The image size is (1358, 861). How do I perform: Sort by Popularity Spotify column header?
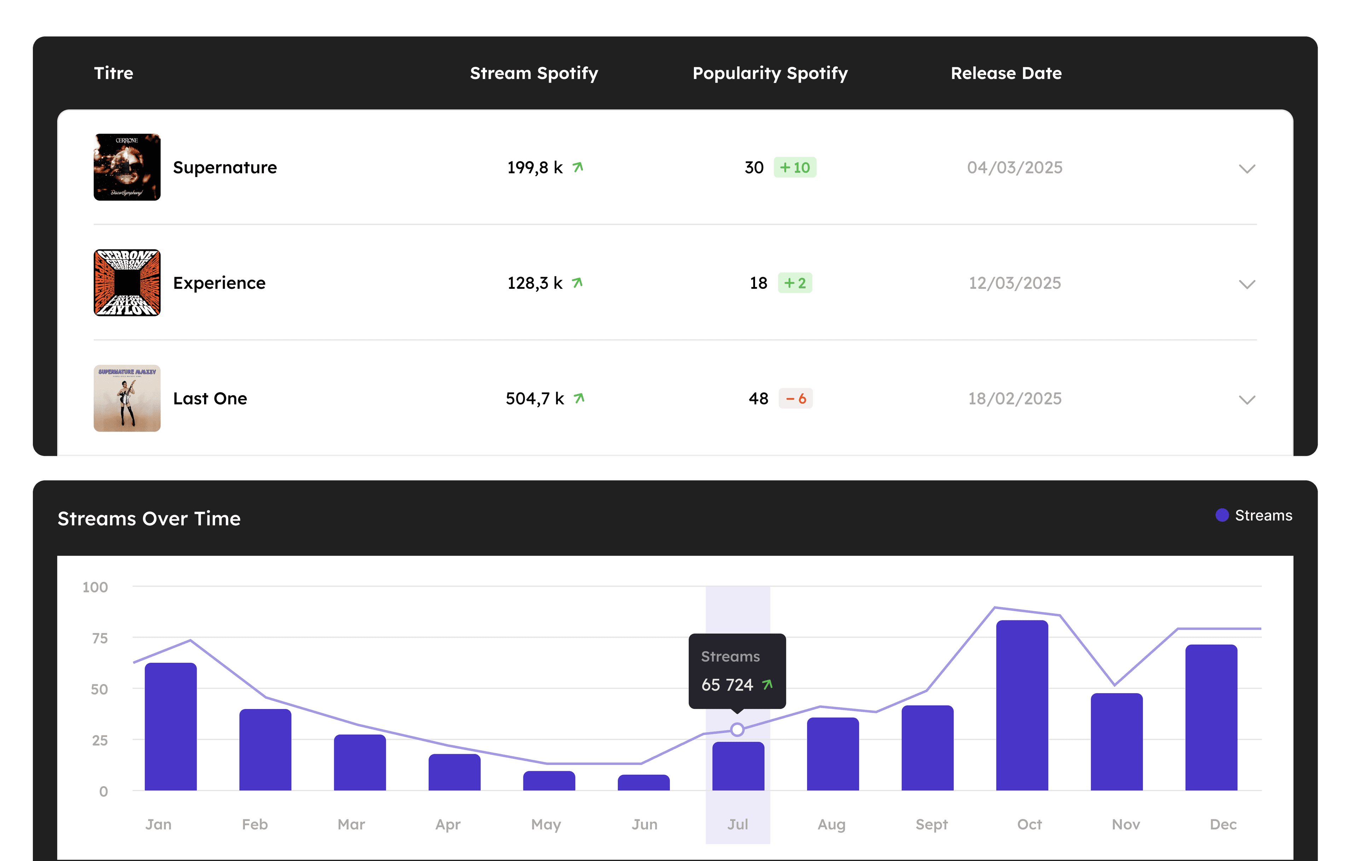tap(770, 73)
